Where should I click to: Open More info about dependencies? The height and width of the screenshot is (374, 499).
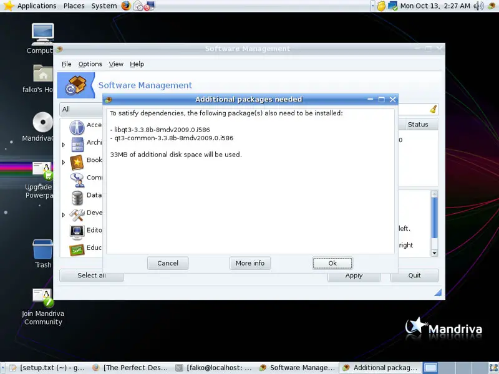(250, 263)
